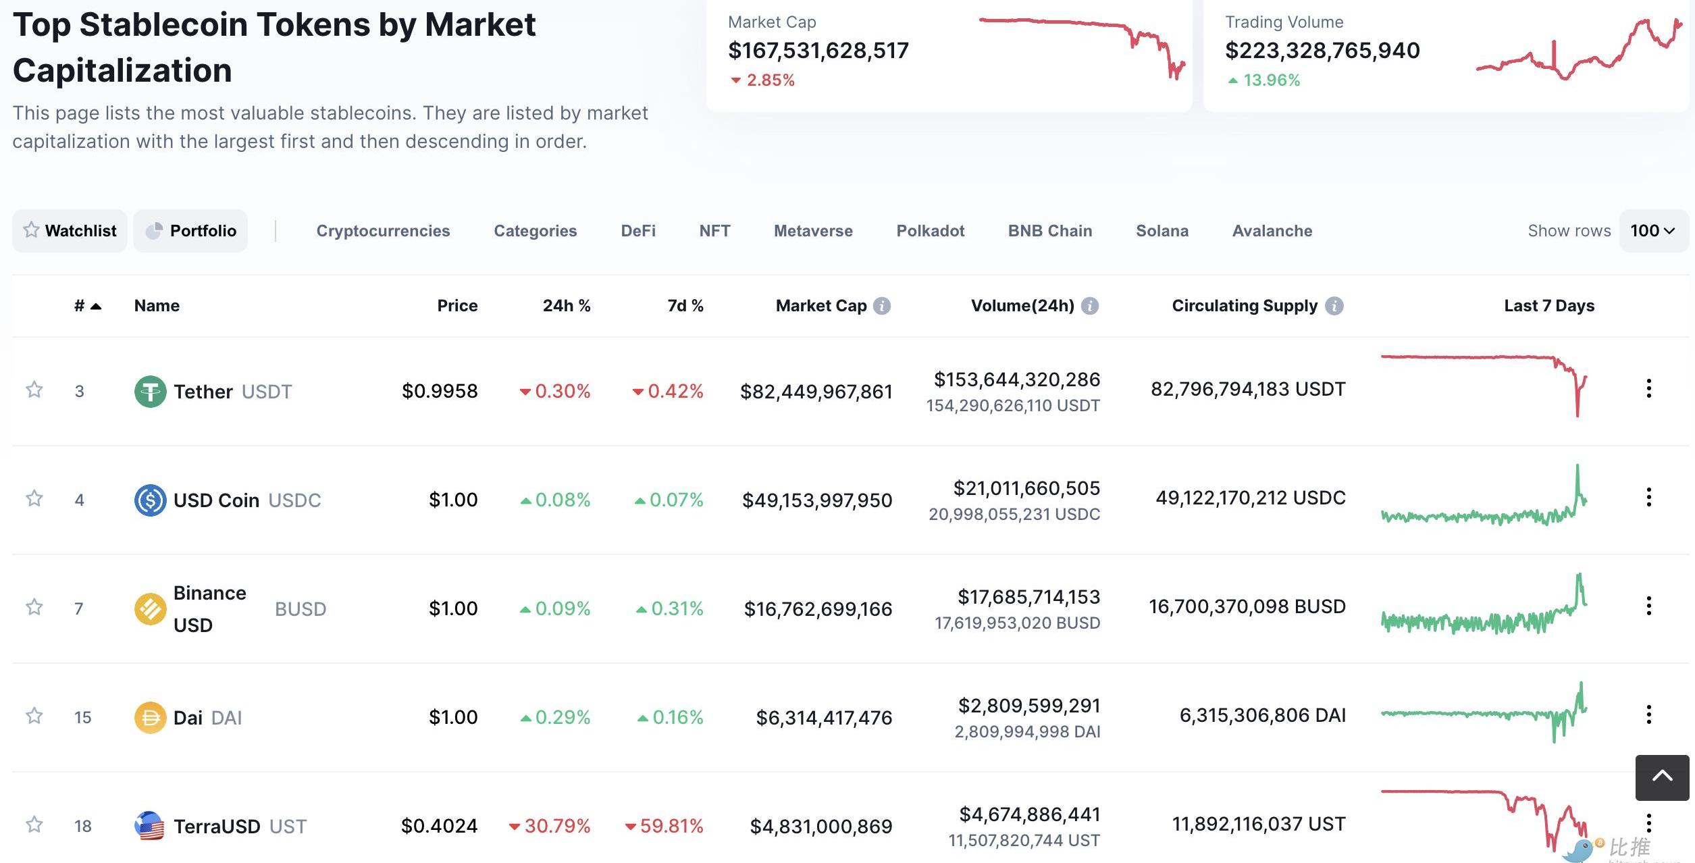Viewport: 1695px width, 863px height.
Task: Switch to the Solana tab
Action: (x=1162, y=231)
